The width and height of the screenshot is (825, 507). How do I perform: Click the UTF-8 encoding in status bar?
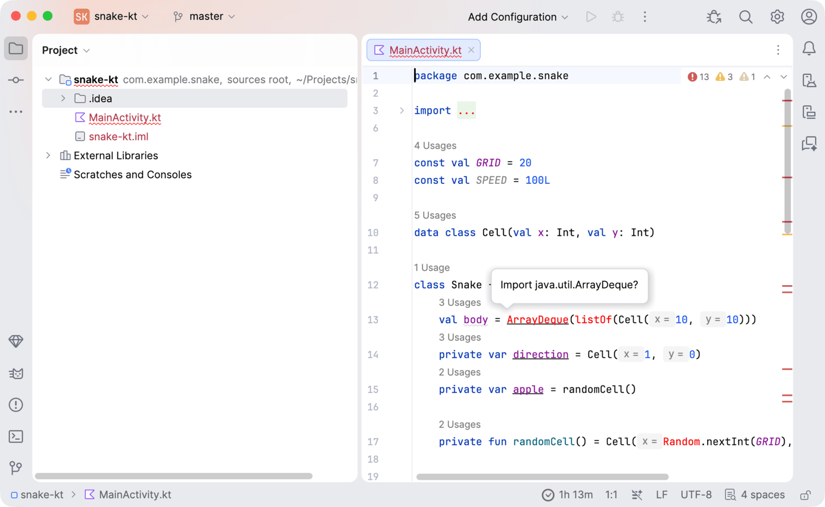tap(696, 495)
